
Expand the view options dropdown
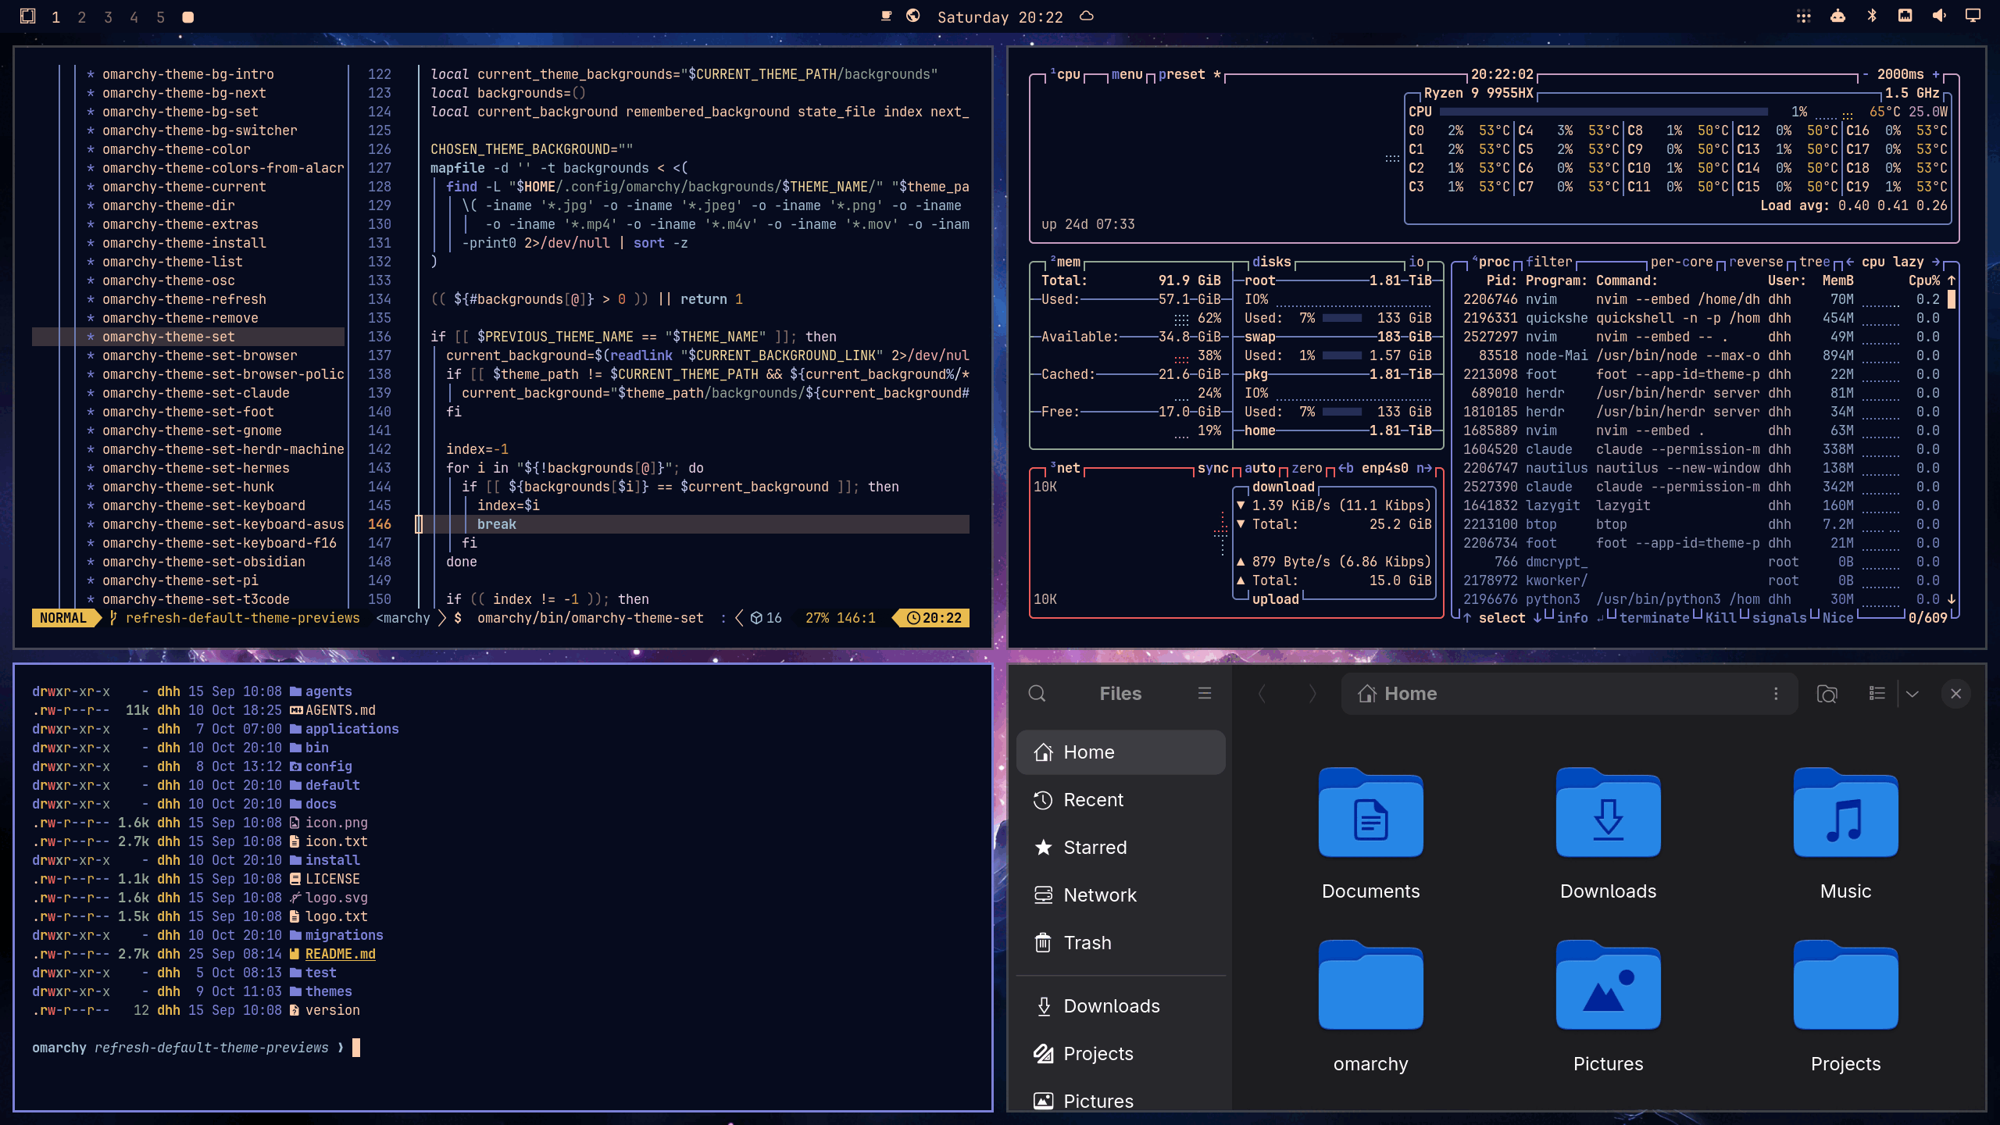tap(1912, 693)
